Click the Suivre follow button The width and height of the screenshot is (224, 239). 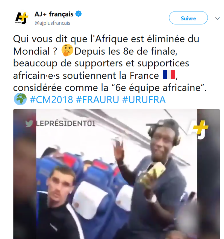click(188, 18)
